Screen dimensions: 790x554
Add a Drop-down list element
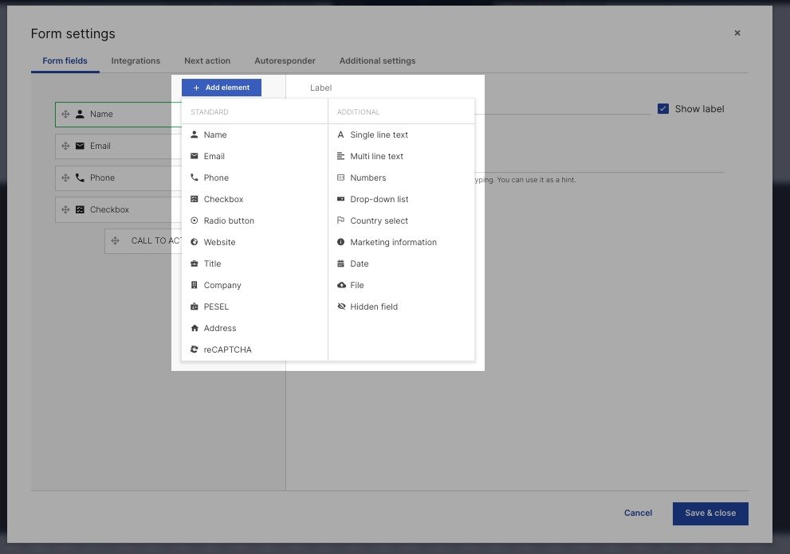pyautogui.click(x=375, y=199)
